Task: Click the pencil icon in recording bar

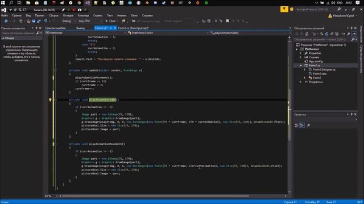Action: (x=63, y=10)
